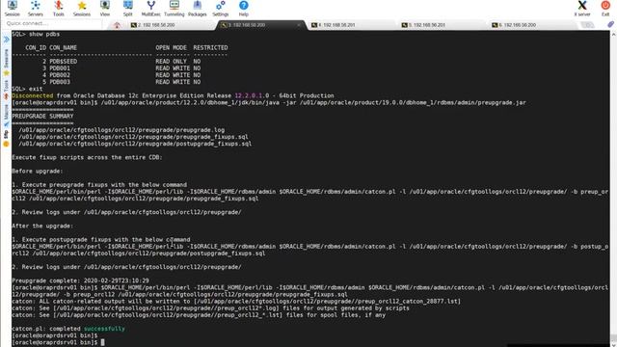This screenshot has height=347, width=617.
Task: Open the Tunneling icon
Action: click(x=174, y=9)
